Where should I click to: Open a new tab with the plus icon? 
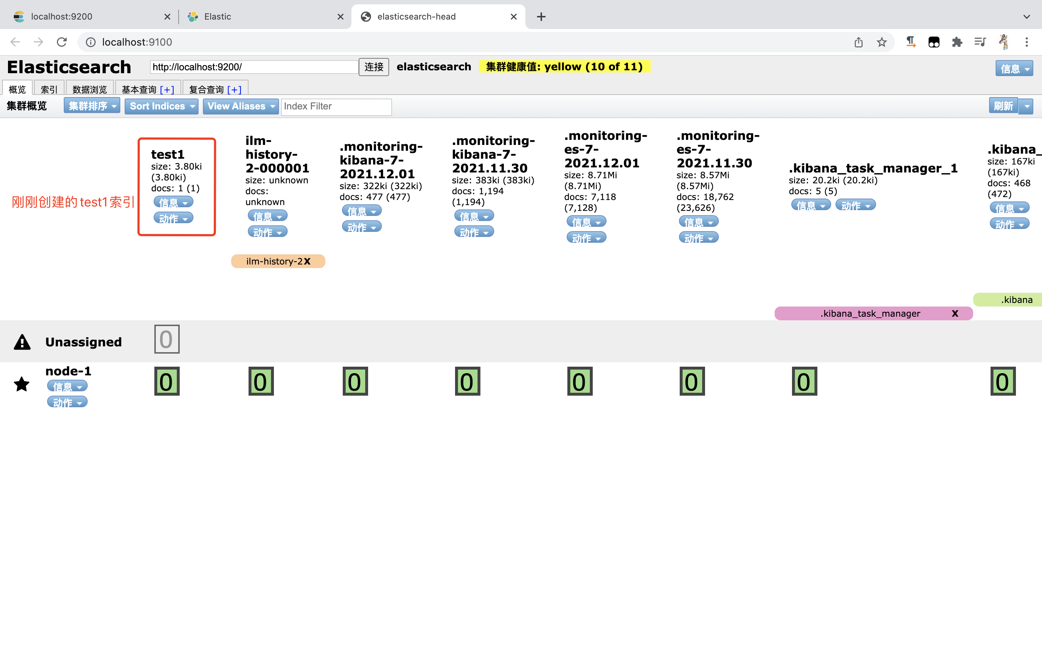(x=541, y=17)
